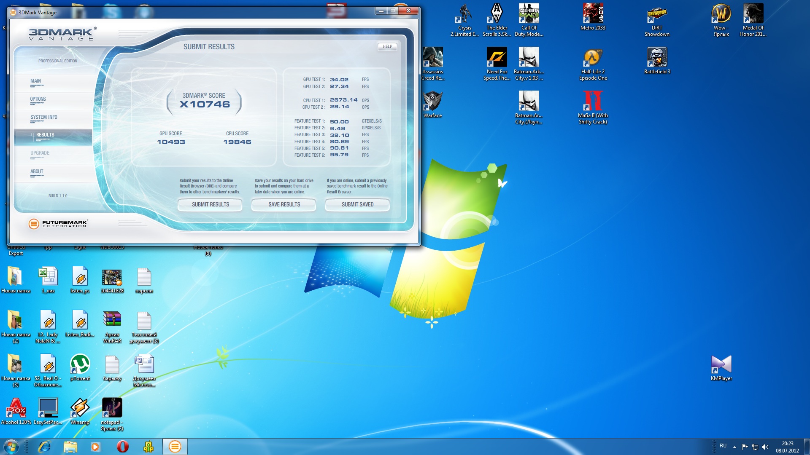Click the Save Results button

click(284, 205)
